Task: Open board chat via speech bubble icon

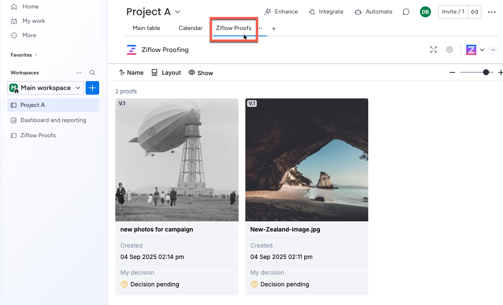Action: [x=406, y=11]
